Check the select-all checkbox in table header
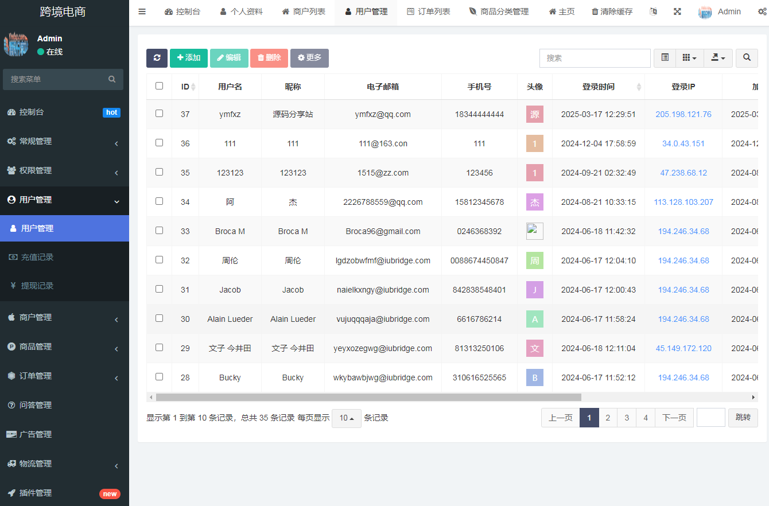Viewport: 769px width, 506px height. [x=159, y=86]
